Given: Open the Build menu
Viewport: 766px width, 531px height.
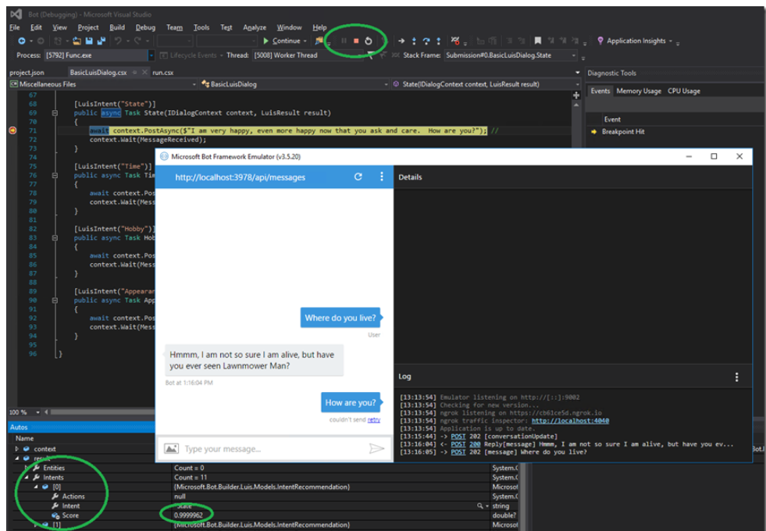Looking at the screenshot, I should 117,27.
